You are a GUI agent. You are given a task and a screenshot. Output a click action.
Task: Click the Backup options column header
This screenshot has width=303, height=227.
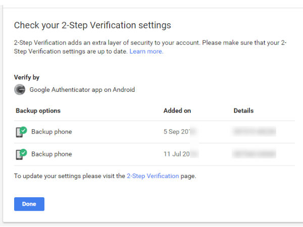(x=38, y=111)
